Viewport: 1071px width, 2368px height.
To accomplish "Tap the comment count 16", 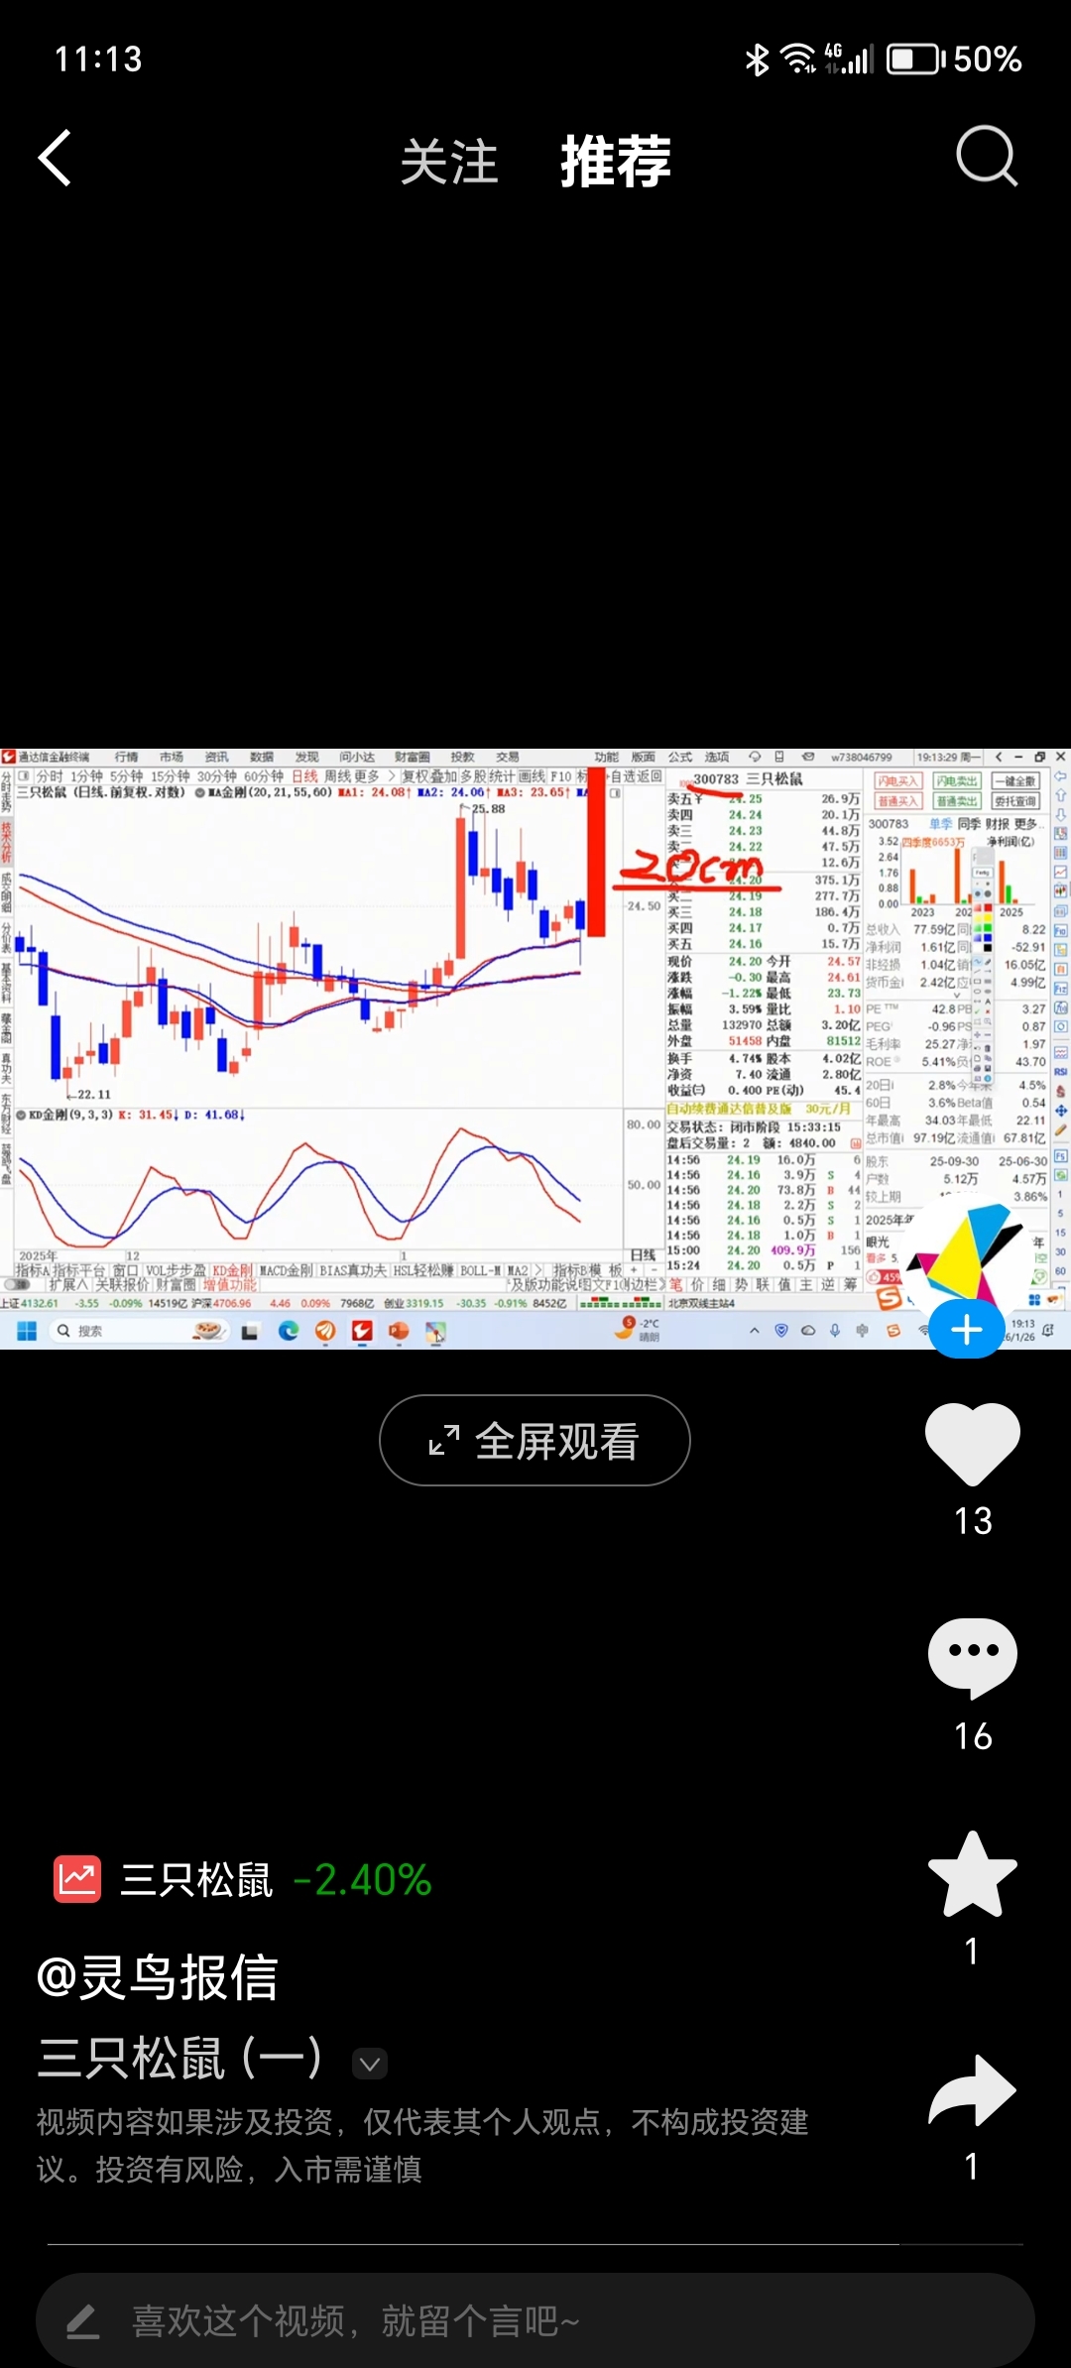I will point(973,1736).
